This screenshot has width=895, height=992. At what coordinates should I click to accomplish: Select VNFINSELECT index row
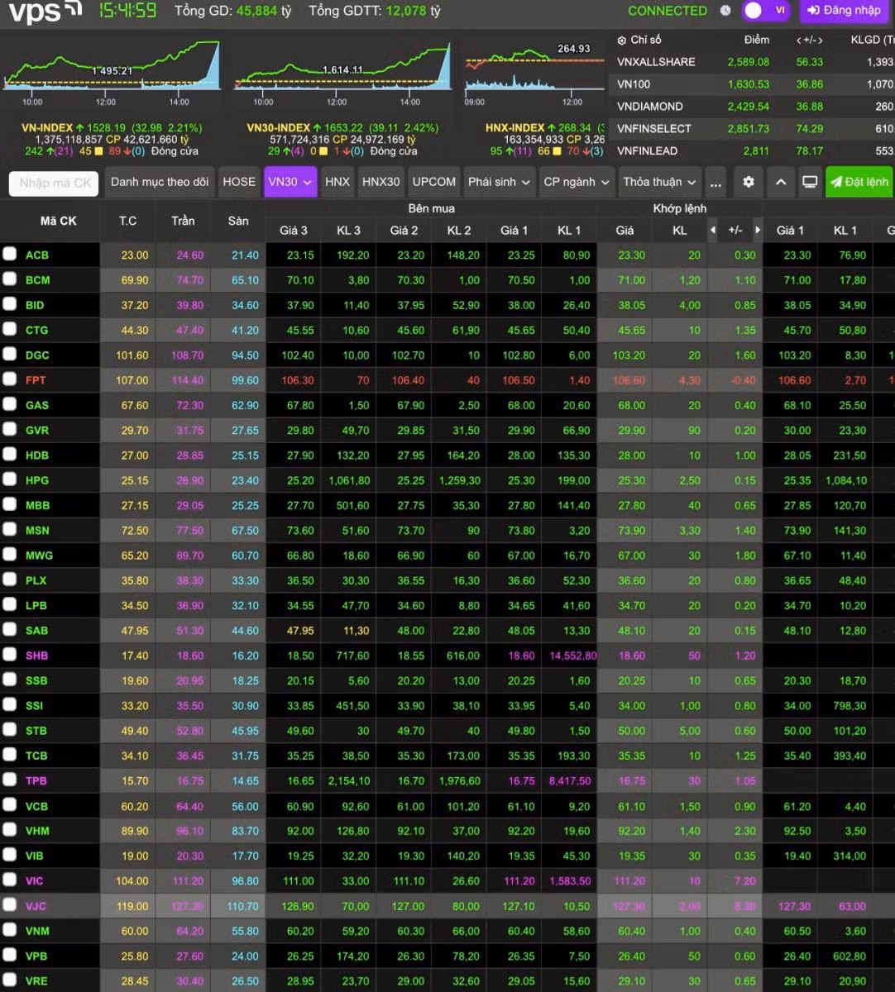751,129
